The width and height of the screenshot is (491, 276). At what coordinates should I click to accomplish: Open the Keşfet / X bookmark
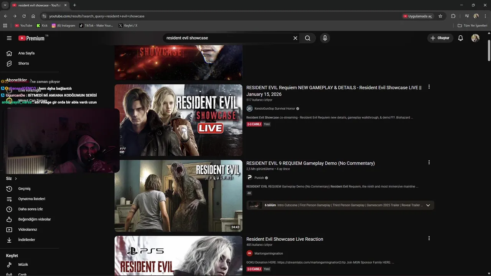tap(128, 26)
